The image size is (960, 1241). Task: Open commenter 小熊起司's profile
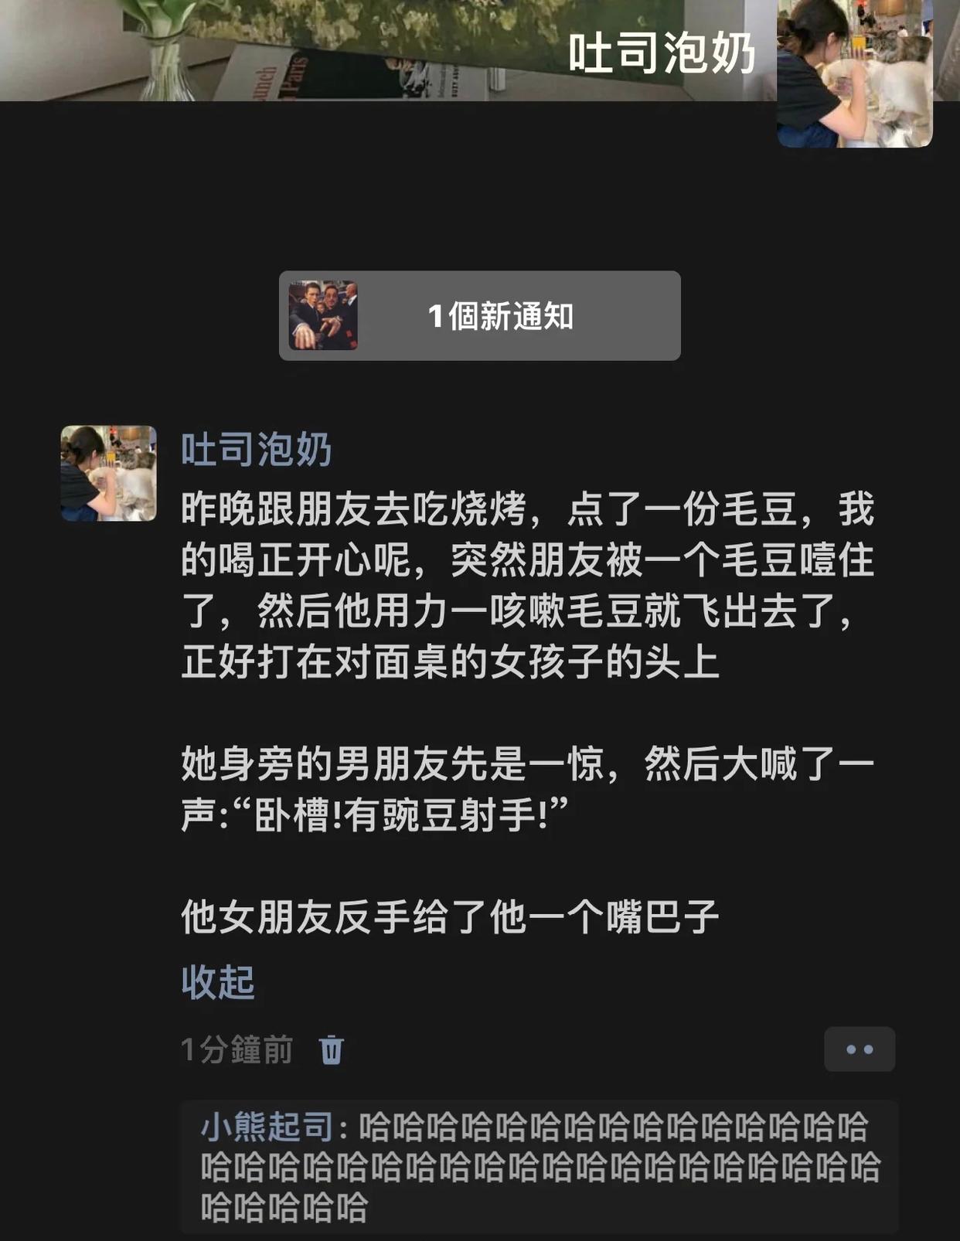click(267, 1127)
